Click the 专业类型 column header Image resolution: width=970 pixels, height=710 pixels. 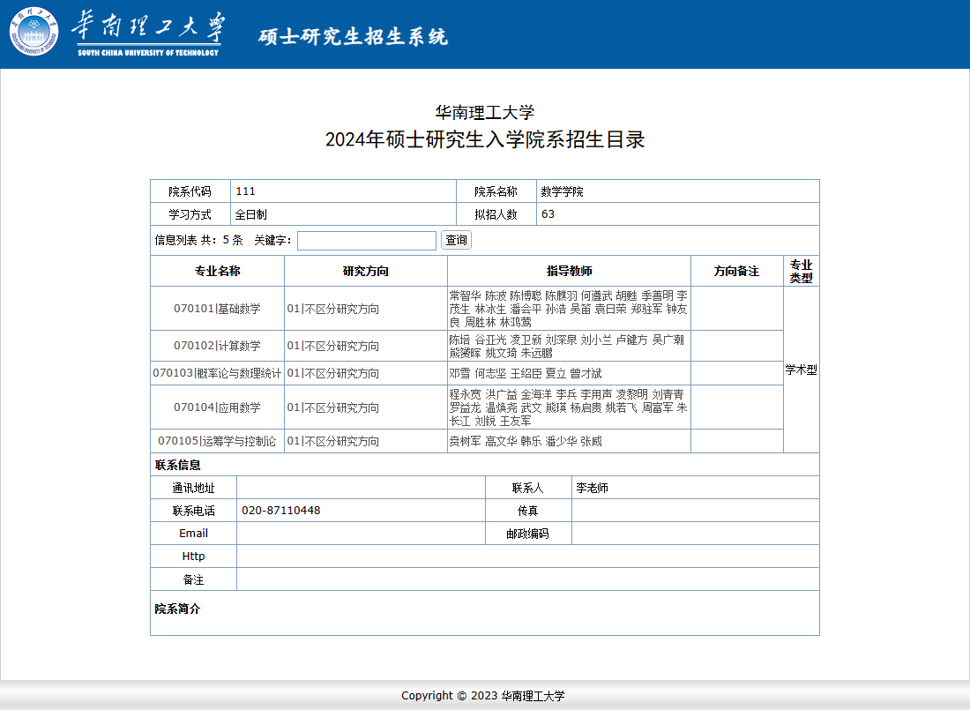pos(801,271)
